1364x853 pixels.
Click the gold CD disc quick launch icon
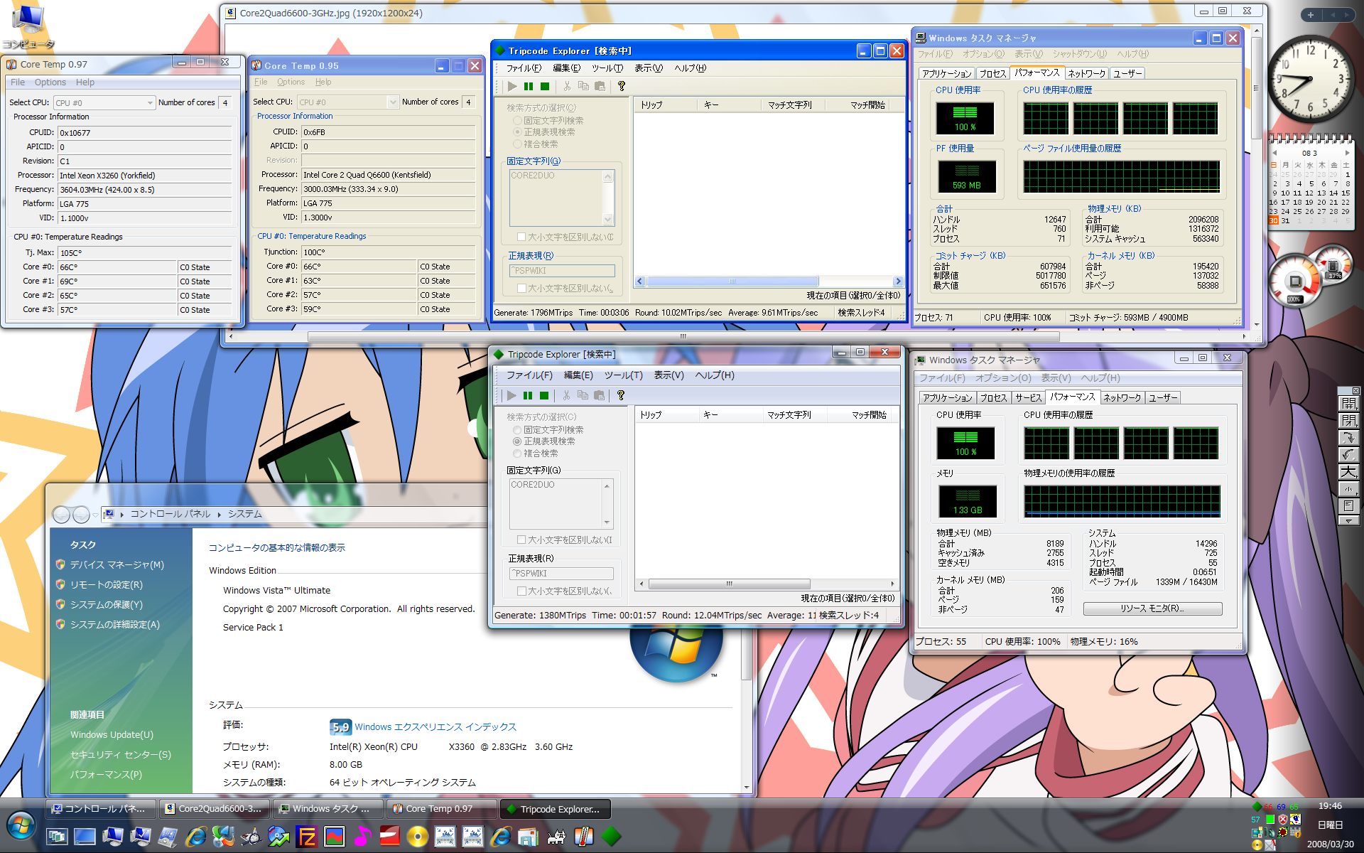(418, 837)
